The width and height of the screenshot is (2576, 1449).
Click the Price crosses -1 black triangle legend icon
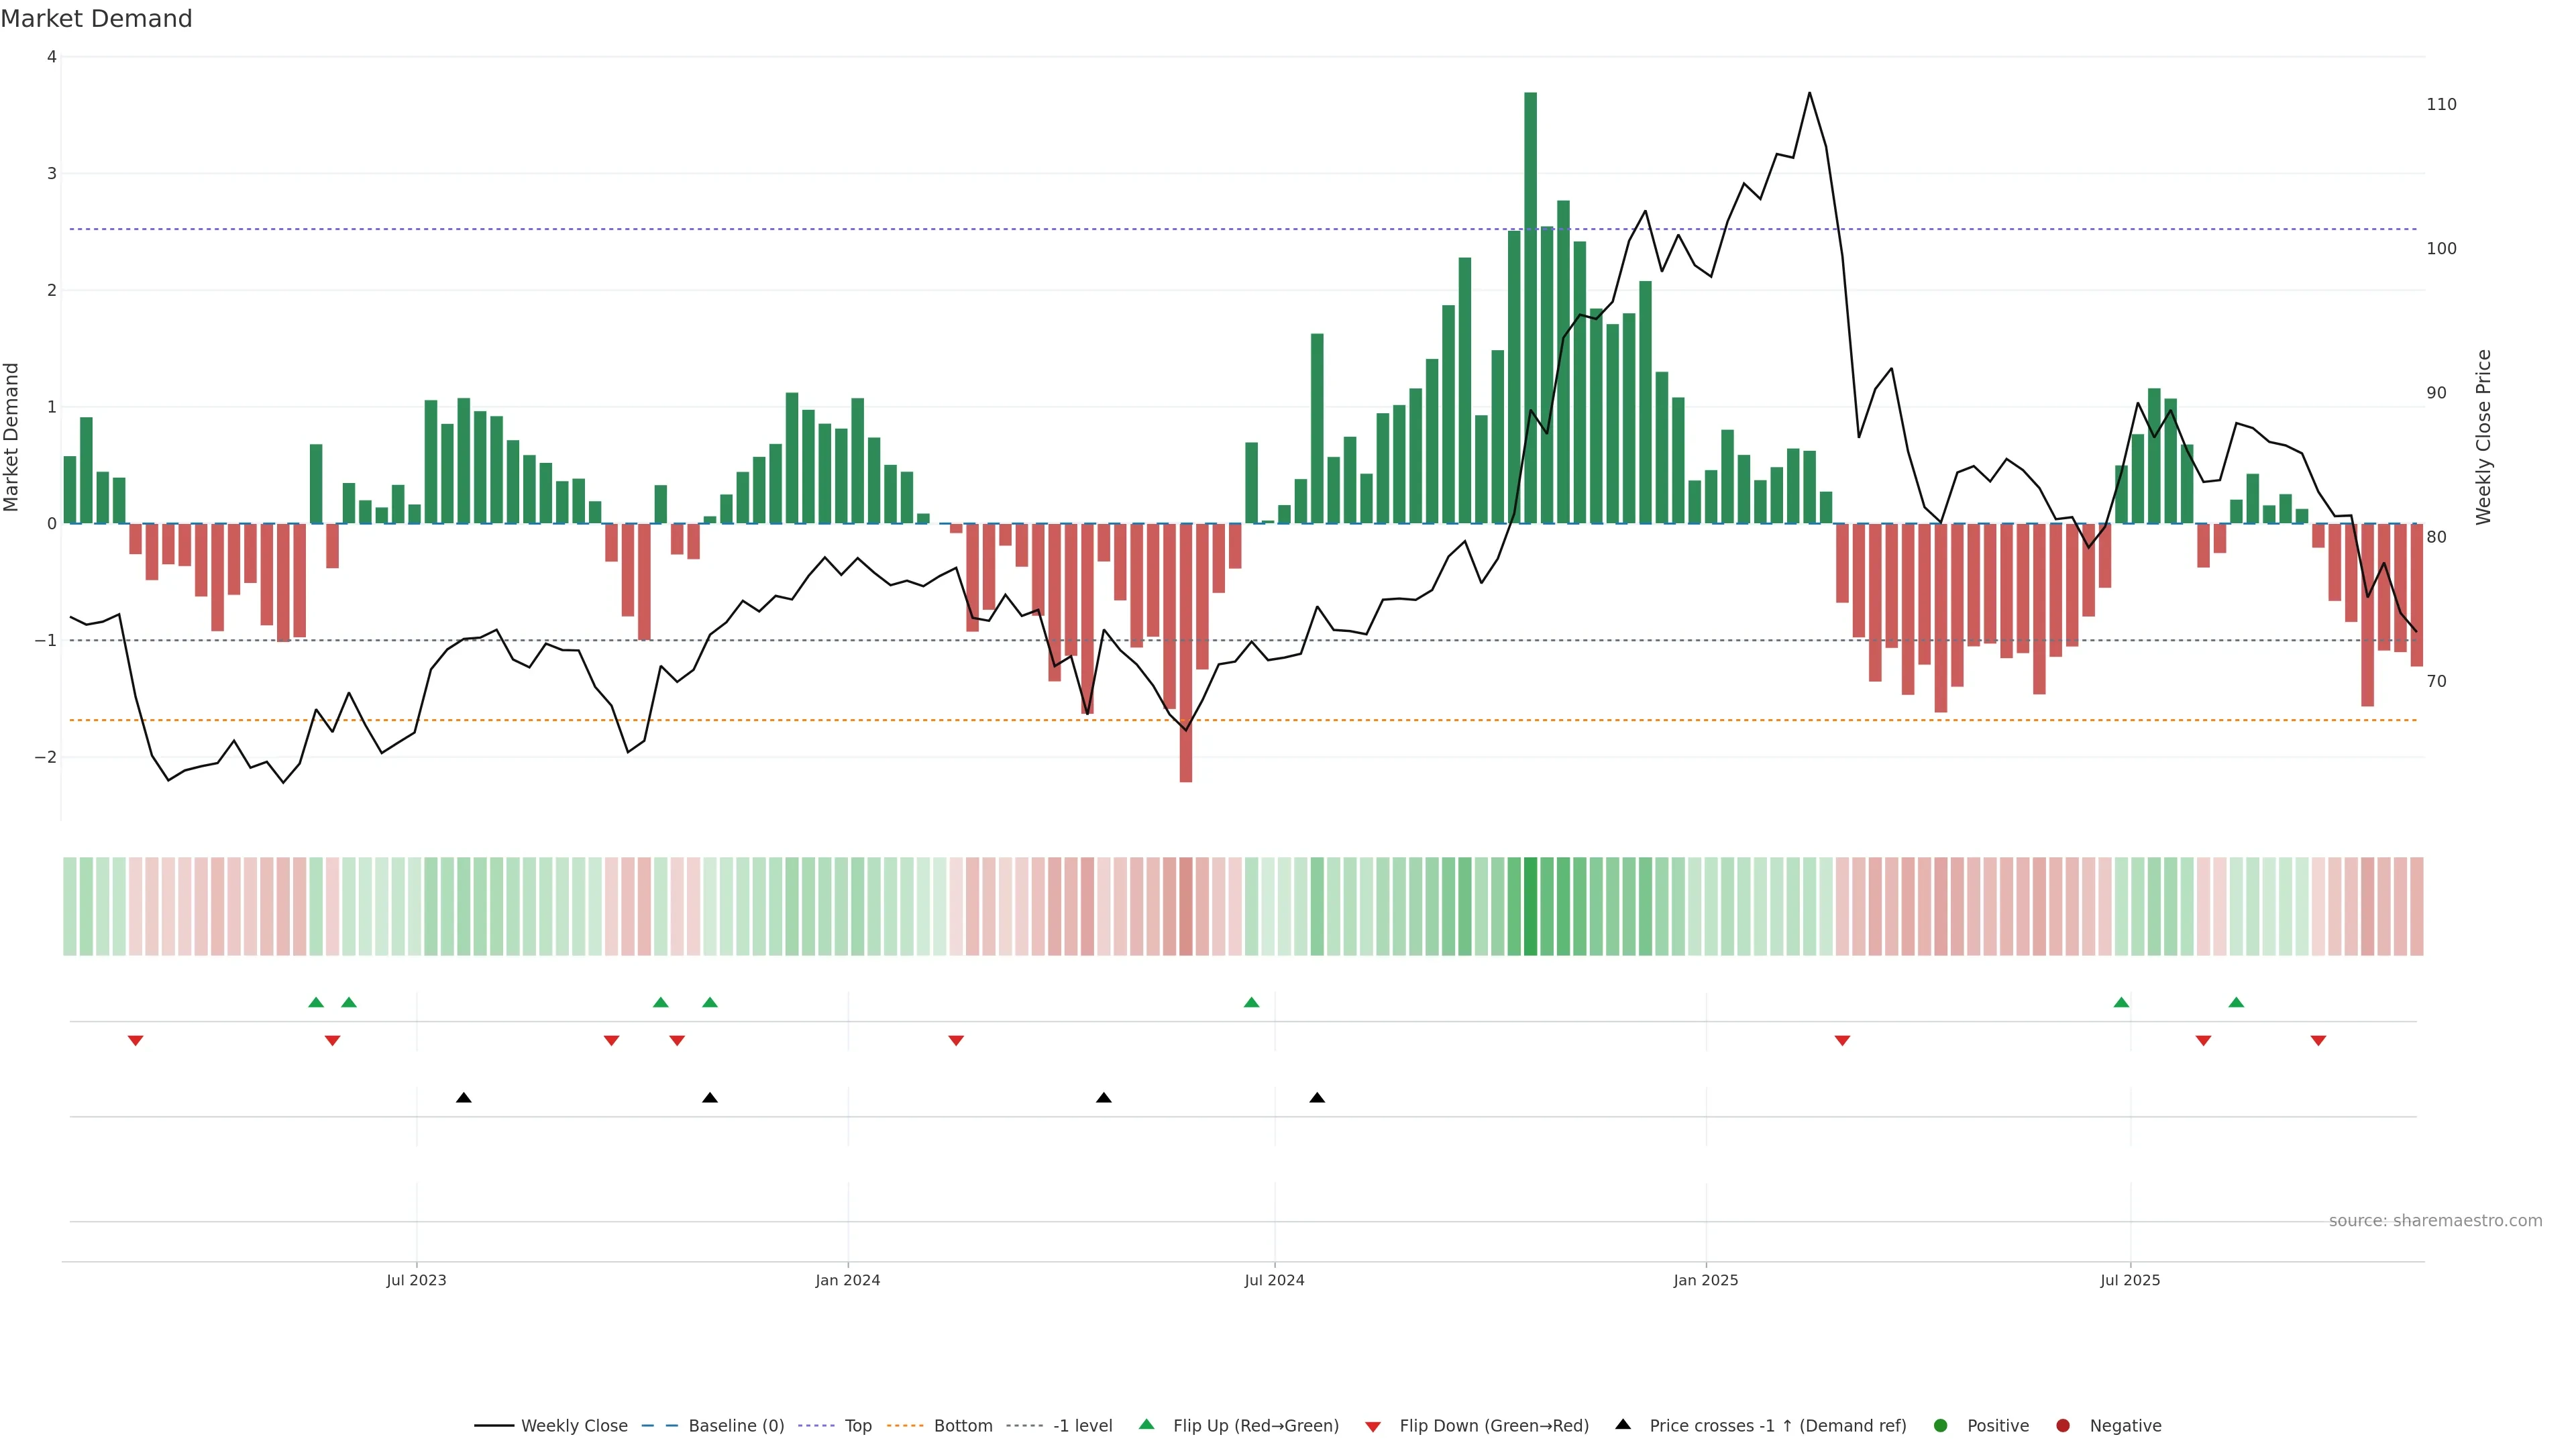1623,1424
